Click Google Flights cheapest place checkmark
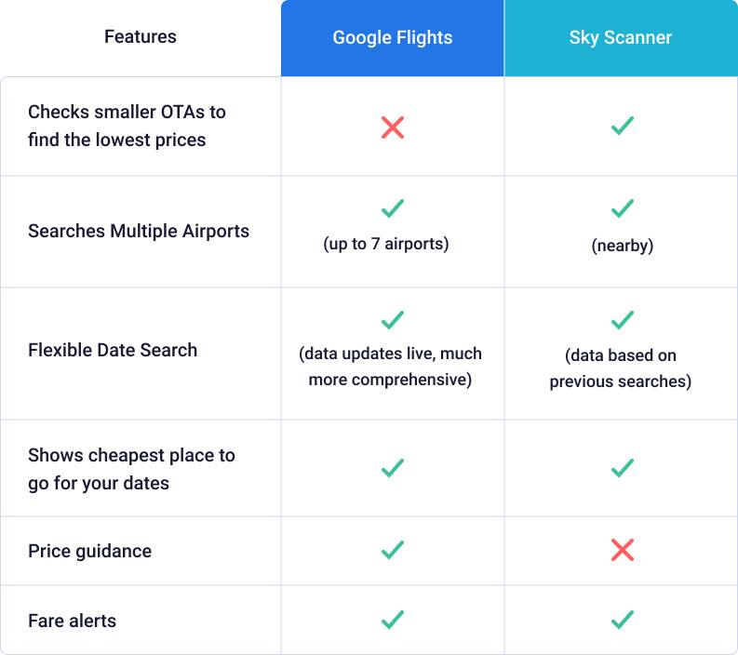Screen dimensions: 738x655 pyautogui.click(x=393, y=468)
